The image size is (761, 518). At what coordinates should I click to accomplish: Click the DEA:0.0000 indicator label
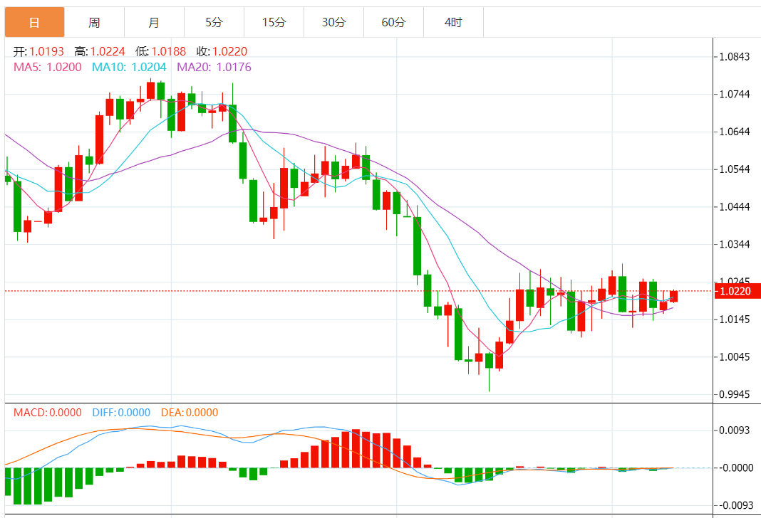tap(190, 413)
